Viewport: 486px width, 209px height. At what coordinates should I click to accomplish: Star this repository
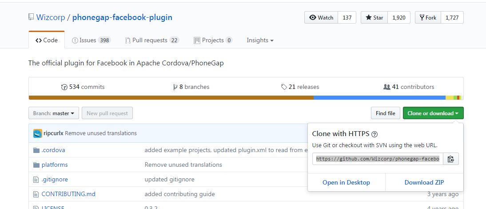[x=374, y=18]
